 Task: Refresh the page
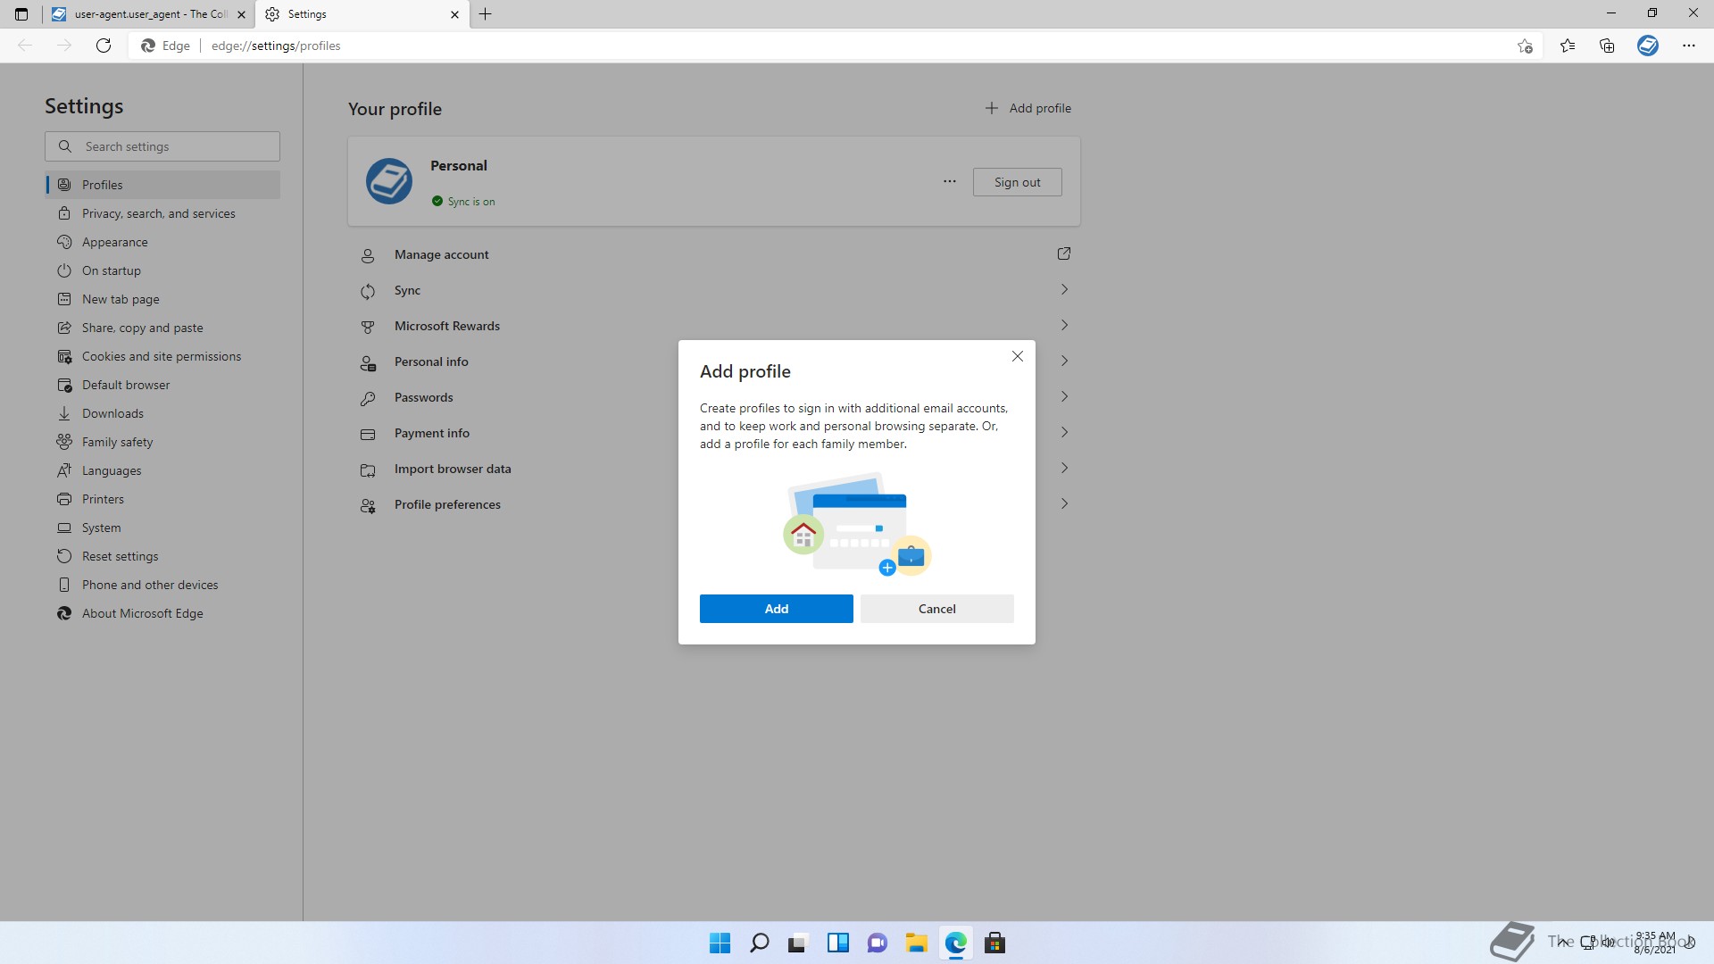click(x=104, y=46)
